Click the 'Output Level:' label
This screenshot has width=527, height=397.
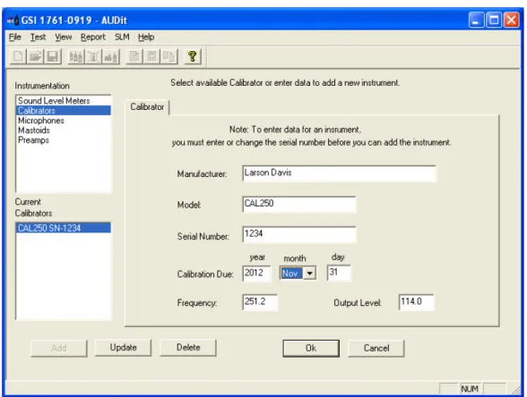pyautogui.click(x=358, y=303)
